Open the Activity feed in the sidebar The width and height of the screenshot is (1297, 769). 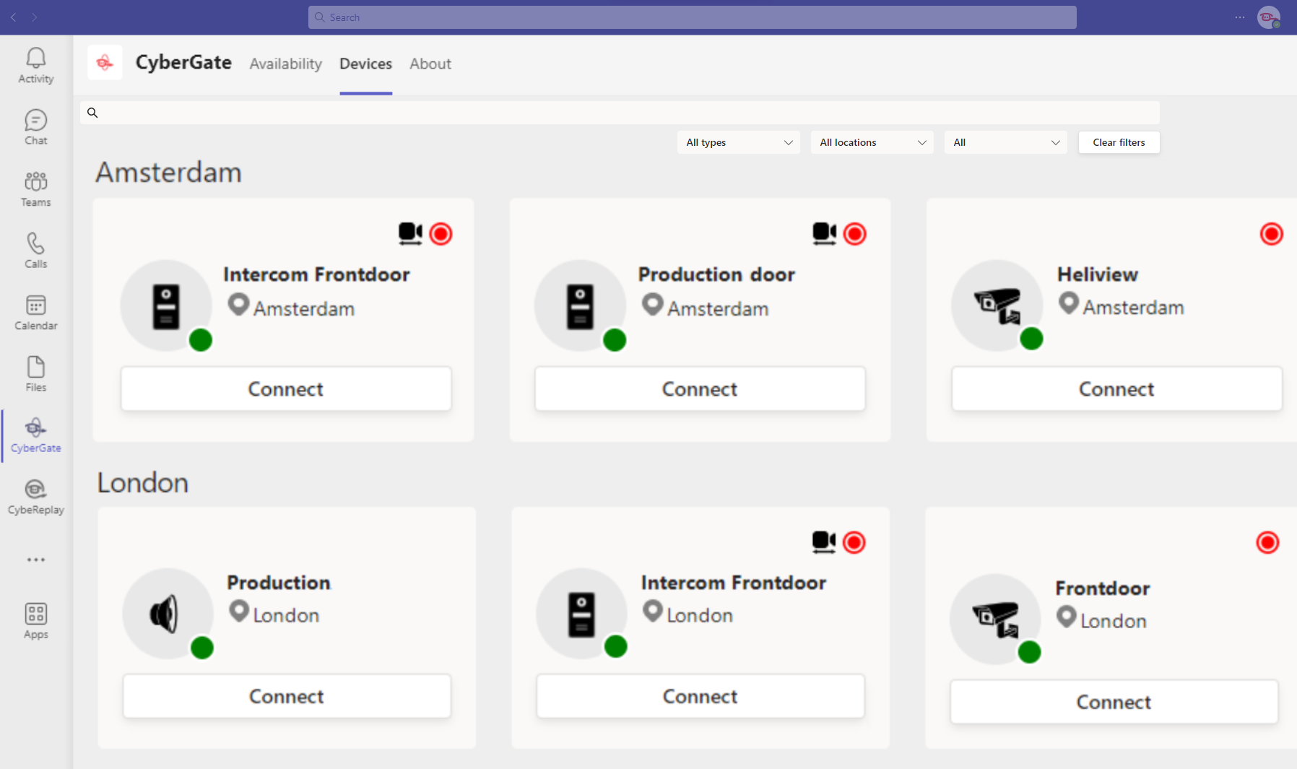[x=36, y=66]
